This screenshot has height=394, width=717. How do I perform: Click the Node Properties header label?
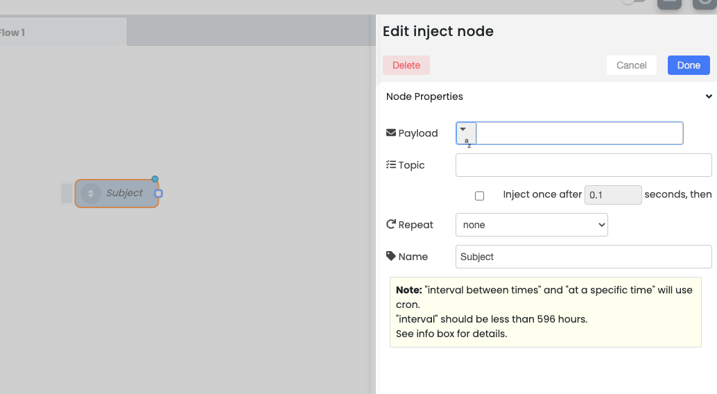click(424, 96)
